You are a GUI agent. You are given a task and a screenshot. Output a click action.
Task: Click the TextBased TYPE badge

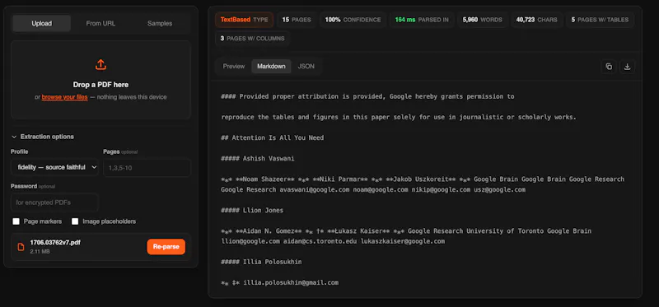244,20
